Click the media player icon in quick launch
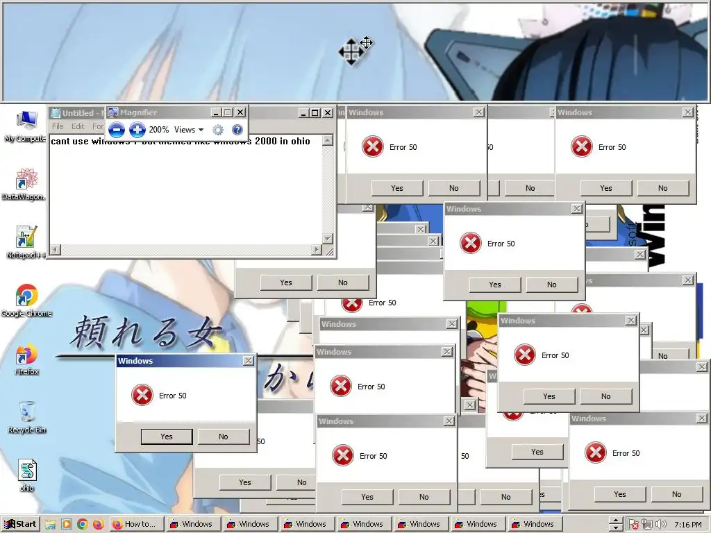Screen dimensions: 711x533 (66, 525)
